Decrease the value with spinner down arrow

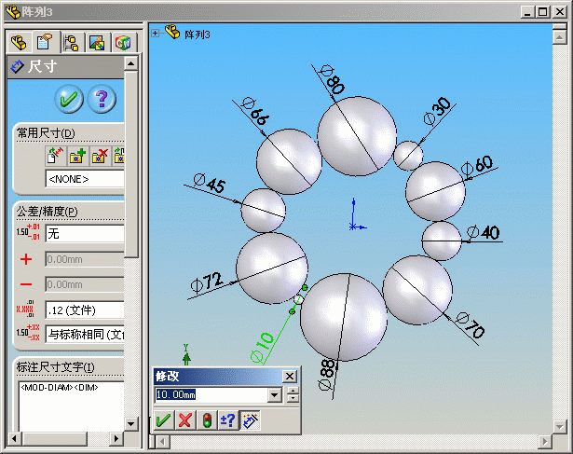pyautogui.click(x=293, y=399)
